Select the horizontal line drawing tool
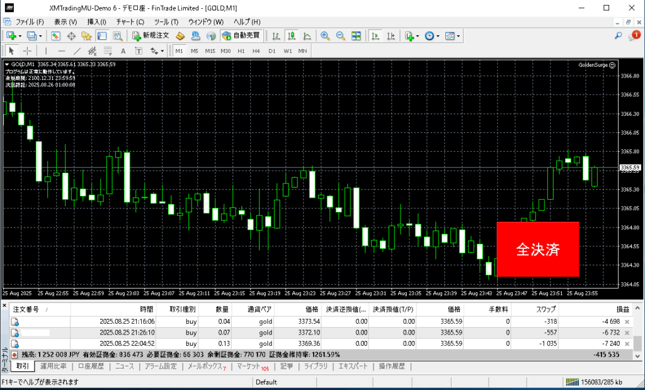This screenshot has width=645, height=390. (x=61, y=51)
